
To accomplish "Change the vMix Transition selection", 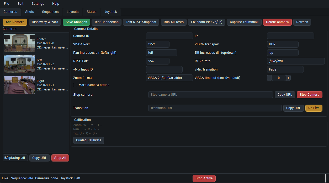I will 285,69.
